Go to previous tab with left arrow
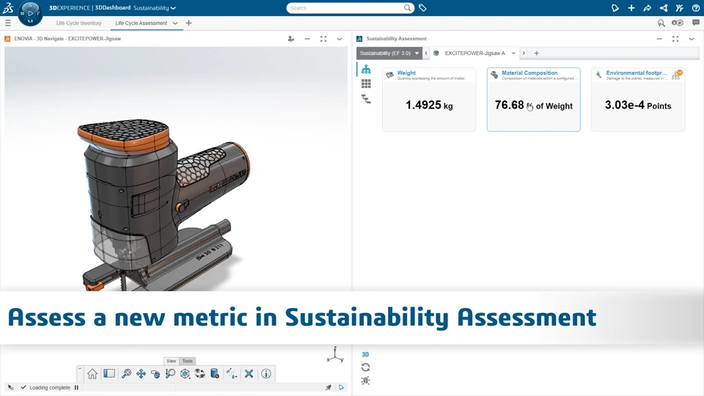This screenshot has height=396, width=704. [426, 53]
